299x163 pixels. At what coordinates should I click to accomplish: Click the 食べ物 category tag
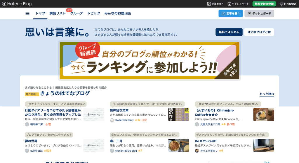pyautogui.click(x=231, y=124)
